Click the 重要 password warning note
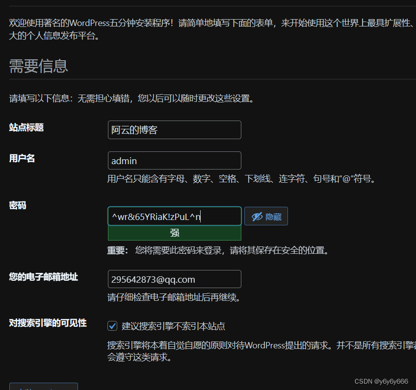Viewport: 416px width, 390px height. click(x=218, y=250)
